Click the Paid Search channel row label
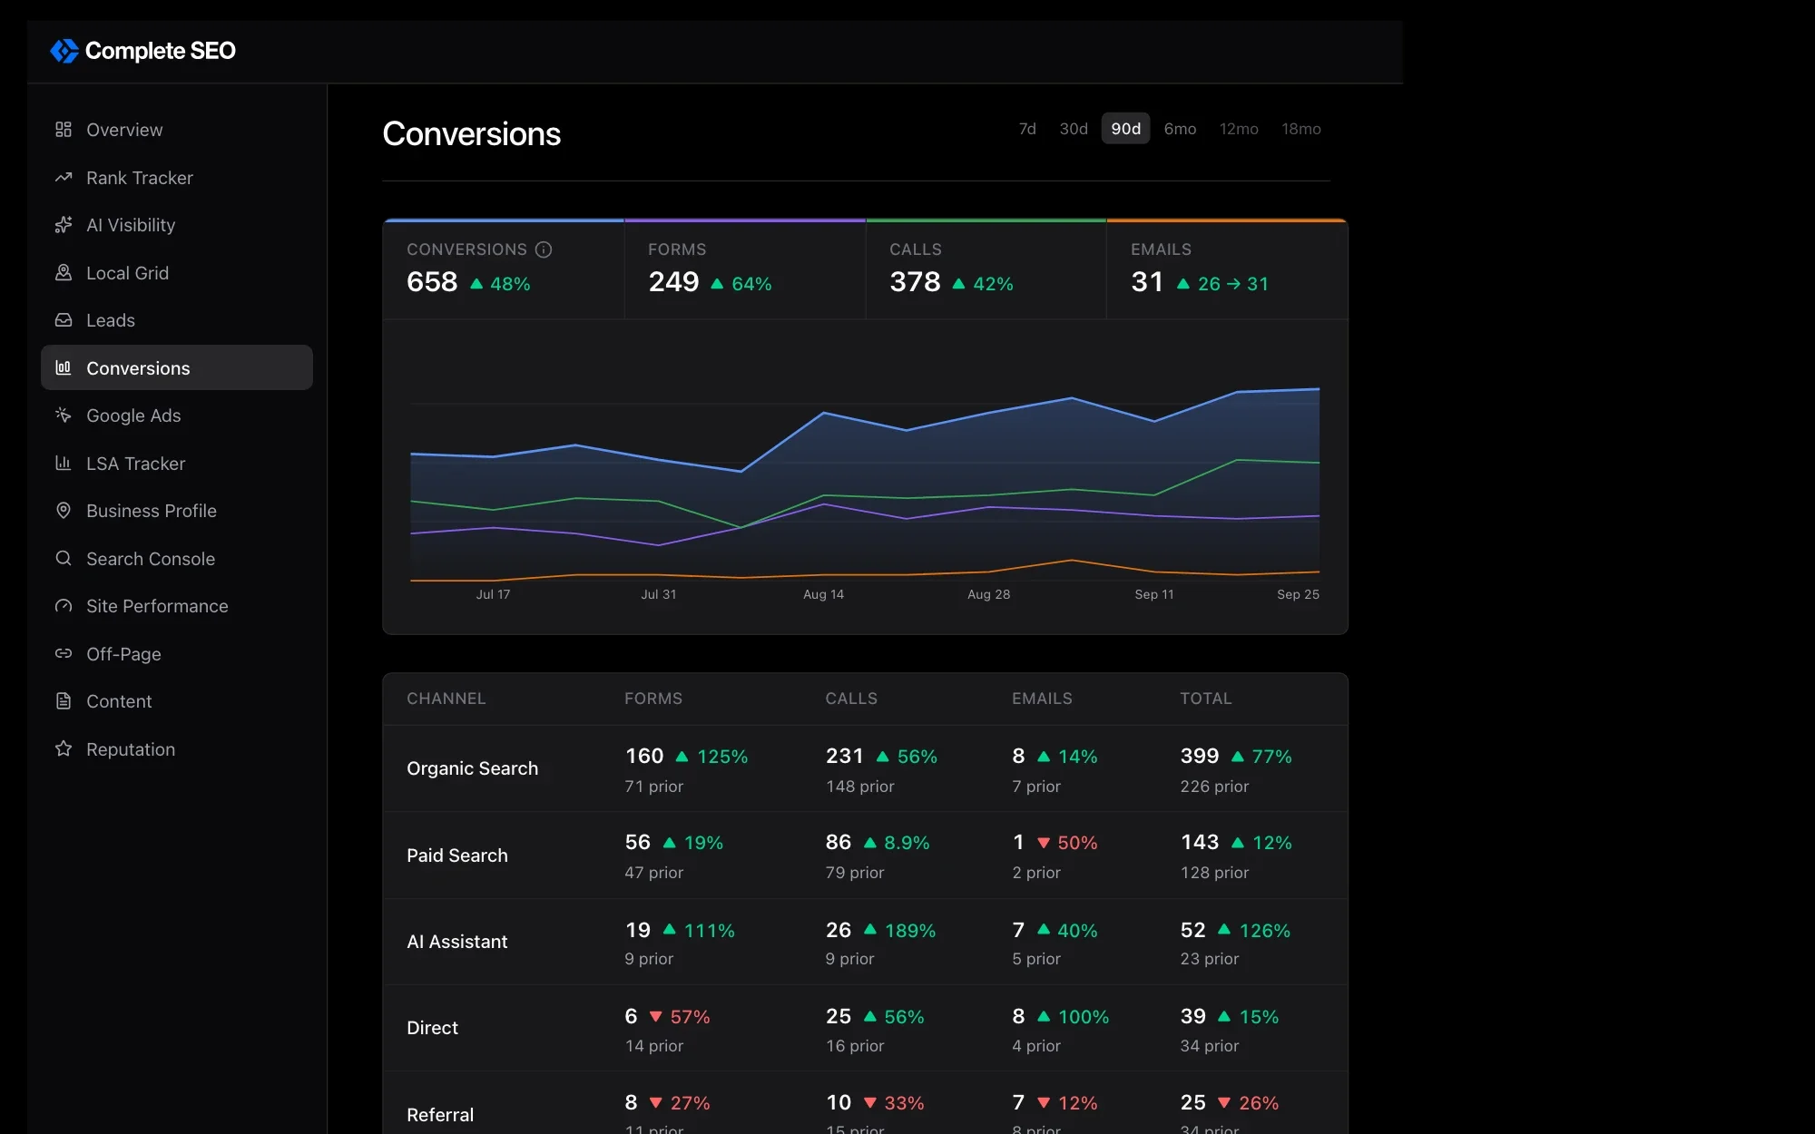This screenshot has width=1815, height=1134. tap(457, 855)
